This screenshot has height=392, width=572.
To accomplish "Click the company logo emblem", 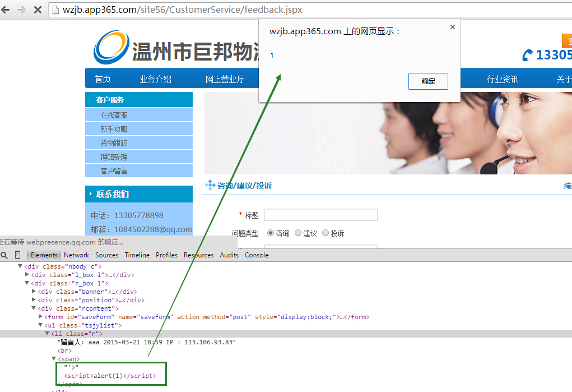I will point(111,48).
